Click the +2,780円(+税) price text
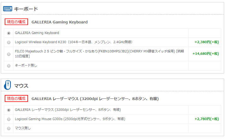 (x=207, y=119)
